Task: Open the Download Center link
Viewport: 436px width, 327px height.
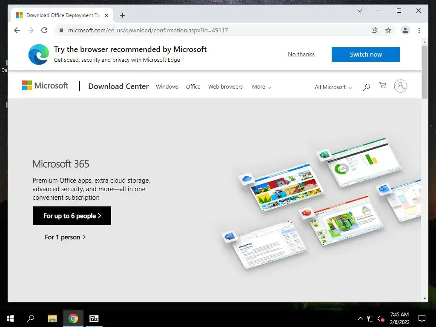Action: [x=118, y=86]
